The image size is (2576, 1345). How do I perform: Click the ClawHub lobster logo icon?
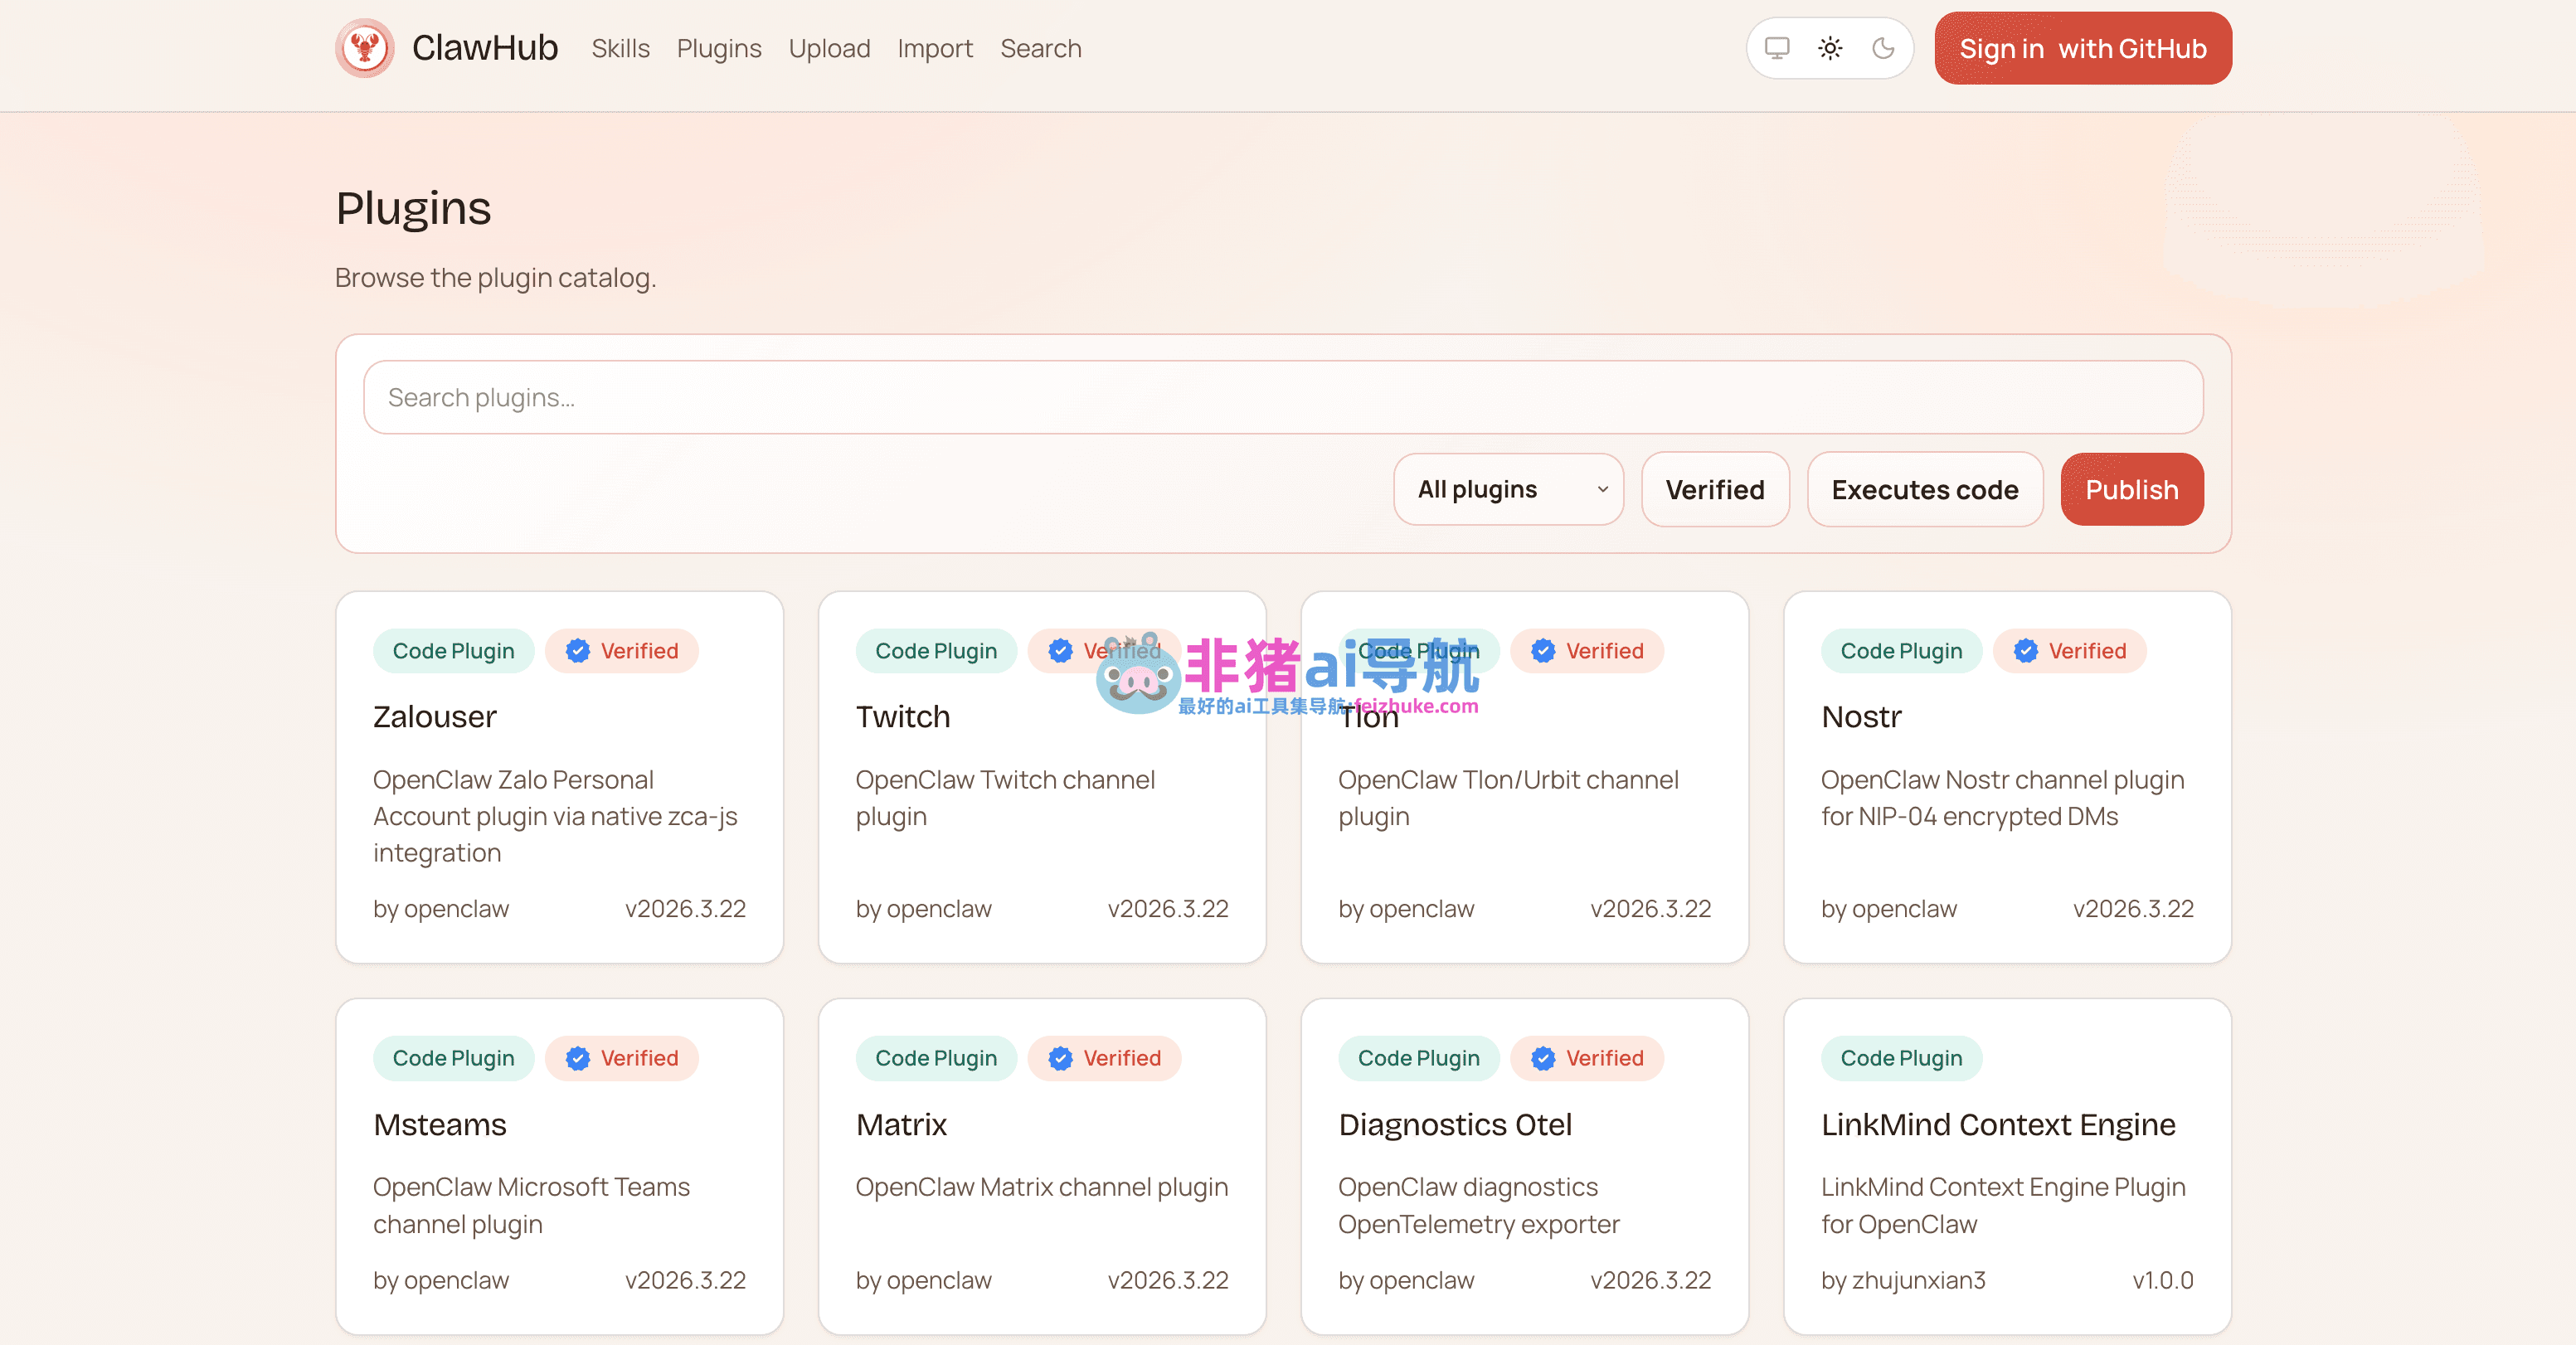(x=365, y=48)
